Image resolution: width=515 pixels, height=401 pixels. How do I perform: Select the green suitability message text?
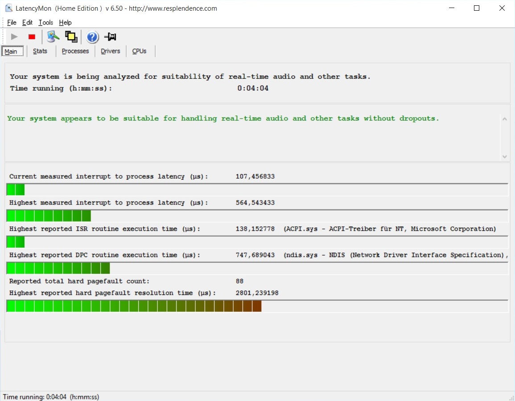[x=223, y=119]
